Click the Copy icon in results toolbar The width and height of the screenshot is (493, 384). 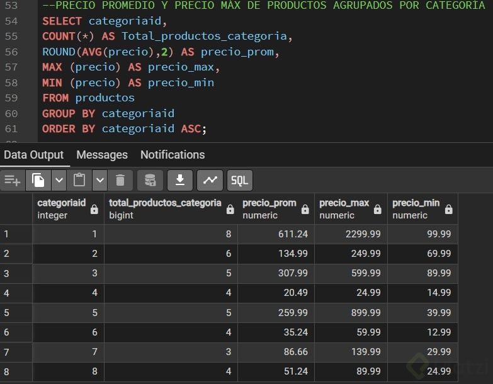[38, 181]
